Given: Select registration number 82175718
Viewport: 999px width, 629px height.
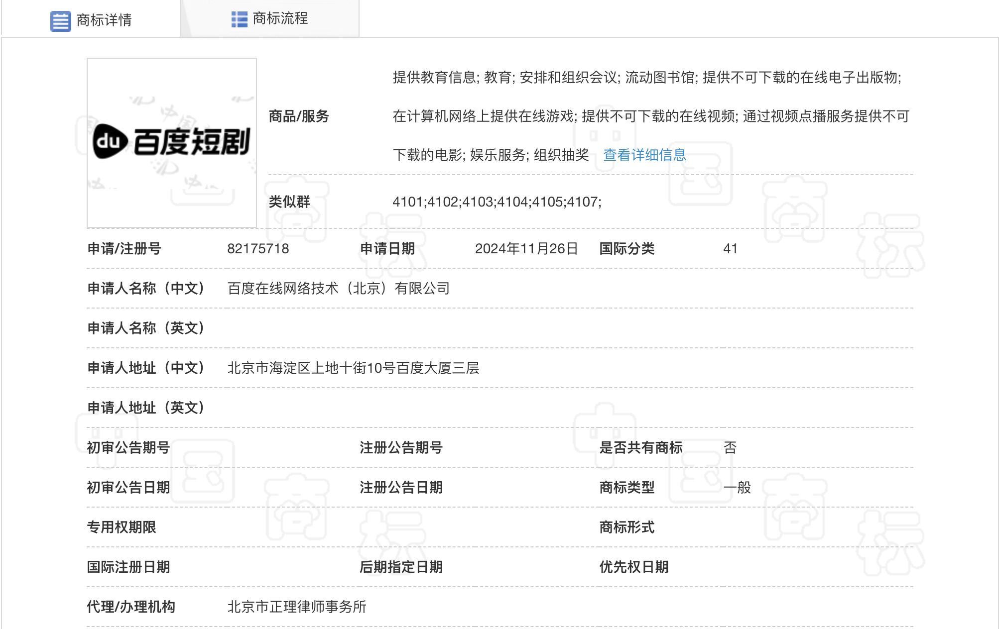Looking at the screenshot, I should click(258, 249).
